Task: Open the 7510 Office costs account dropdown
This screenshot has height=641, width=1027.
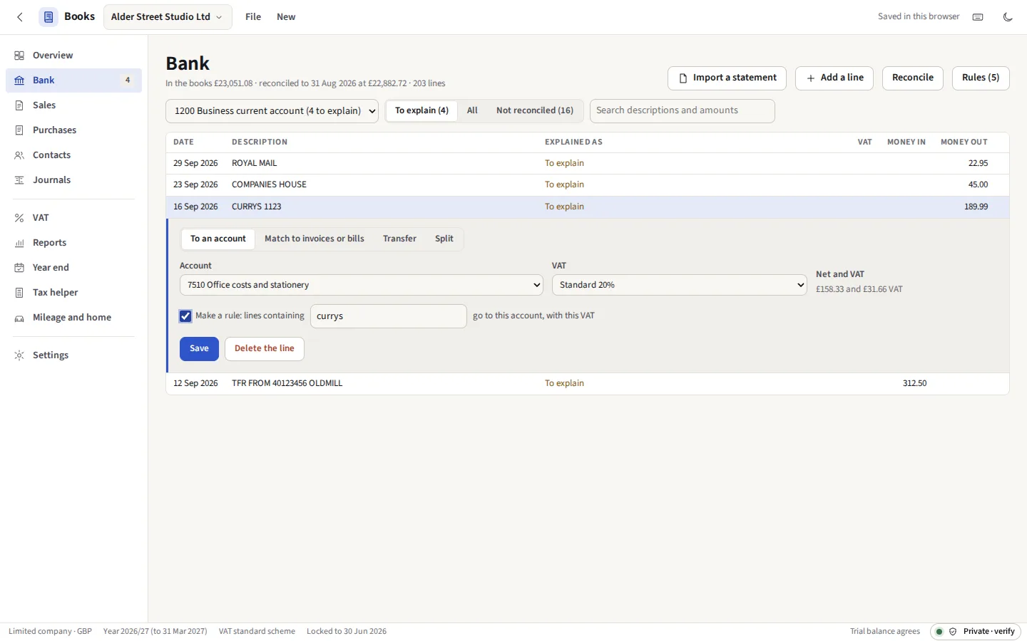Action: tap(362, 285)
